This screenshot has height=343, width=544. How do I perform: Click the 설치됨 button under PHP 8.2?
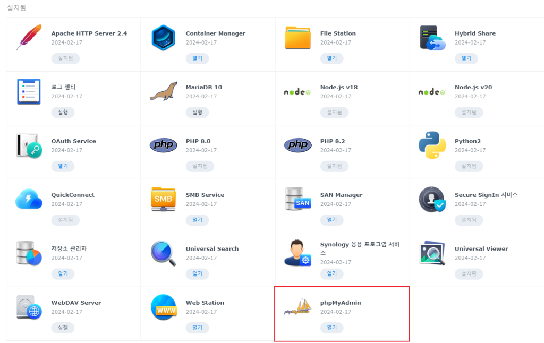[x=335, y=166]
